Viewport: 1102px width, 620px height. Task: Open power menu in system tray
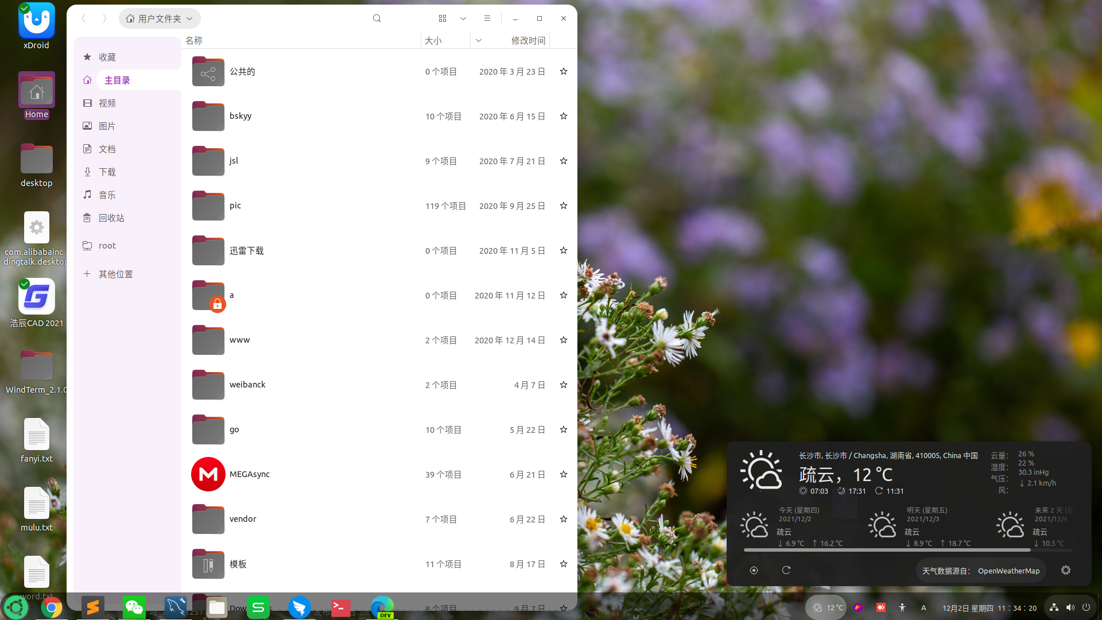(x=1086, y=607)
